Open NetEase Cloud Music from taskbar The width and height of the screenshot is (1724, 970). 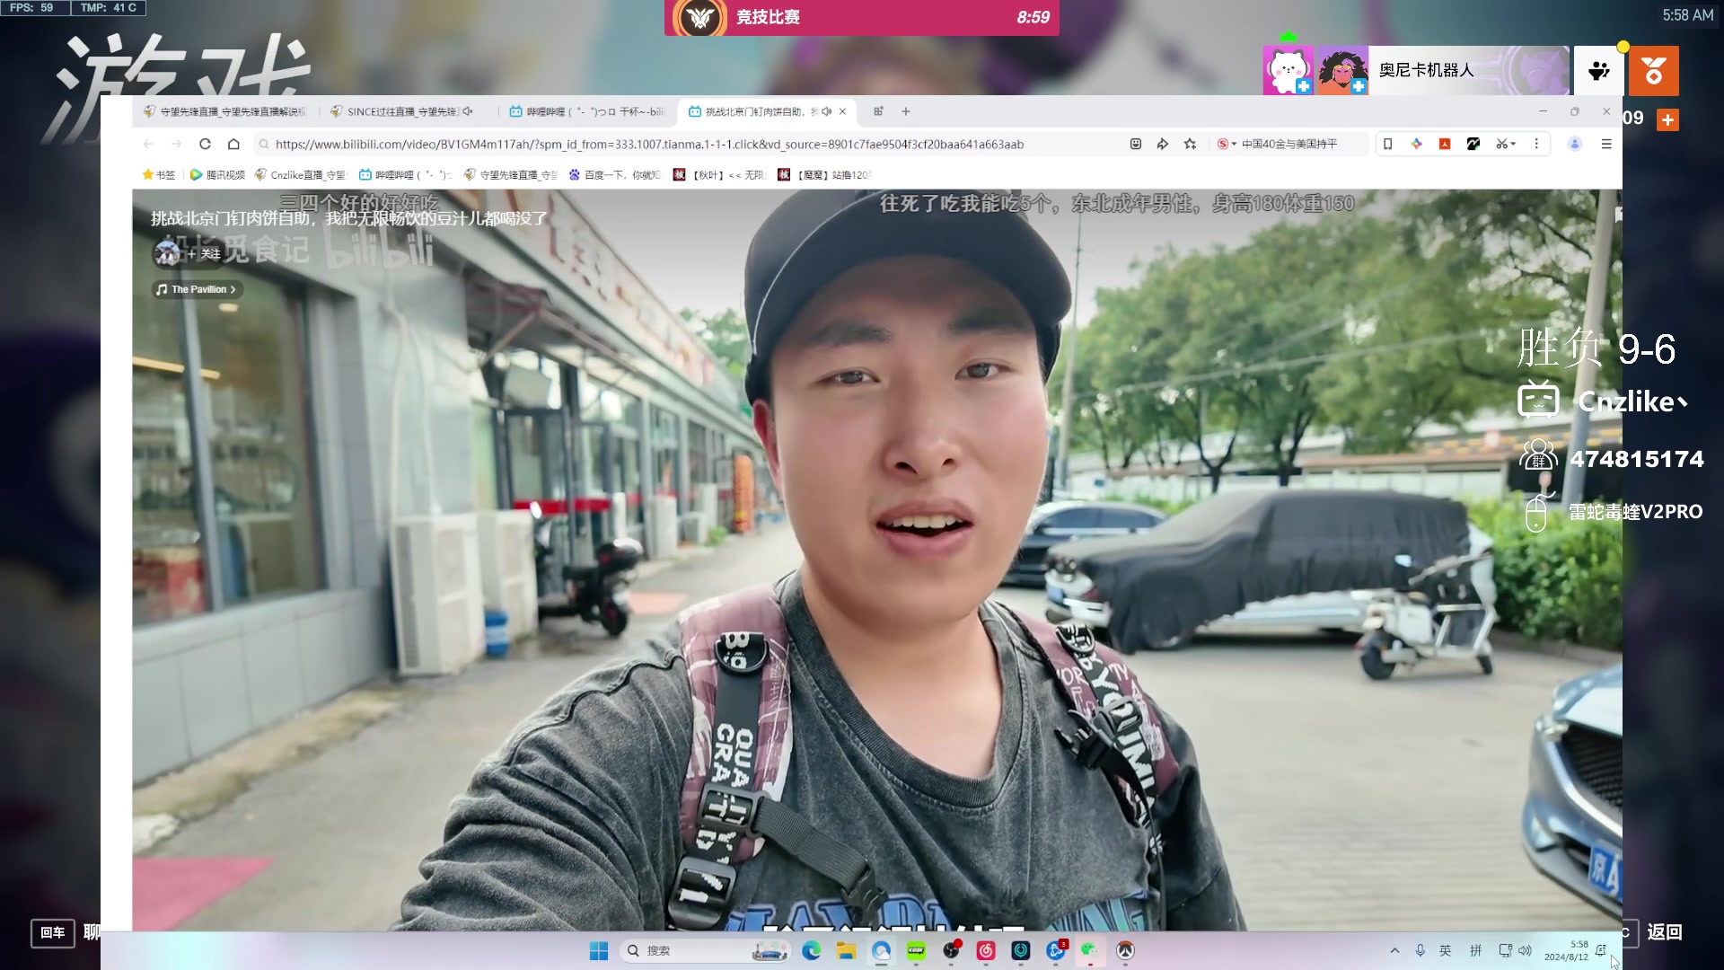click(x=986, y=950)
